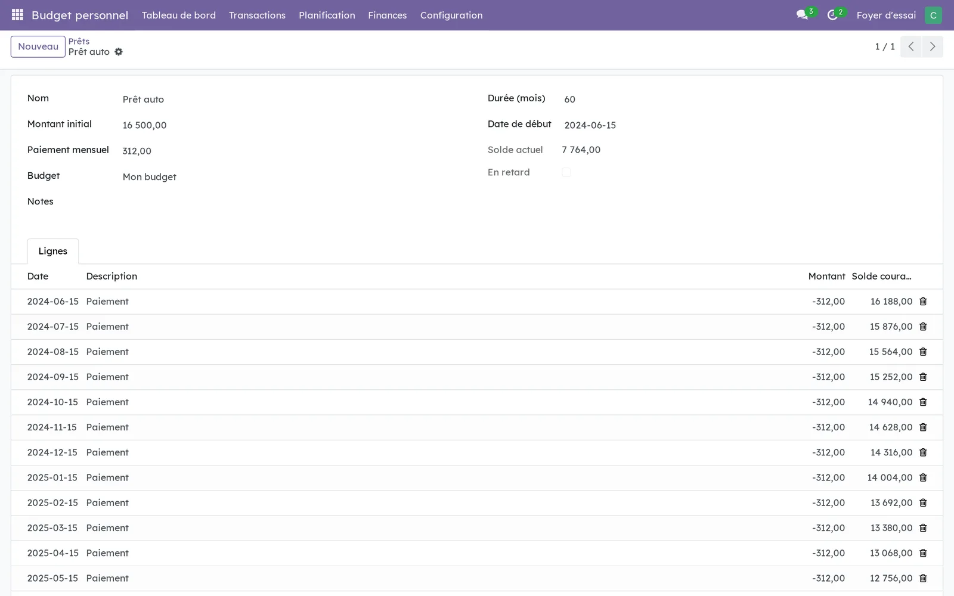Open the Configuration menu

(451, 15)
